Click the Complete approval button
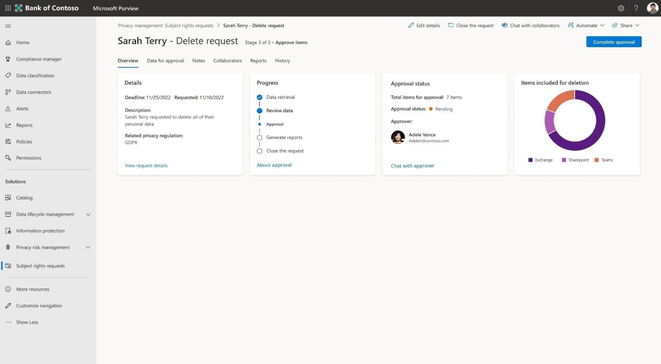This screenshot has width=661, height=364. (x=614, y=42)
